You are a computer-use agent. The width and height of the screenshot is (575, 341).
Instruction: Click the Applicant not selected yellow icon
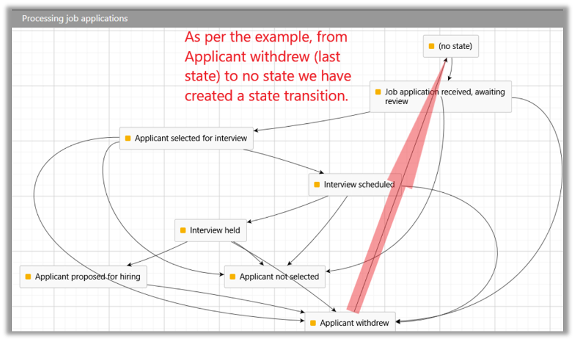(232, 277)
